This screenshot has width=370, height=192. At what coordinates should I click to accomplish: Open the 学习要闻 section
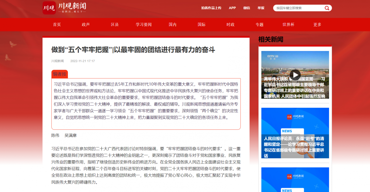pos(144,25)
